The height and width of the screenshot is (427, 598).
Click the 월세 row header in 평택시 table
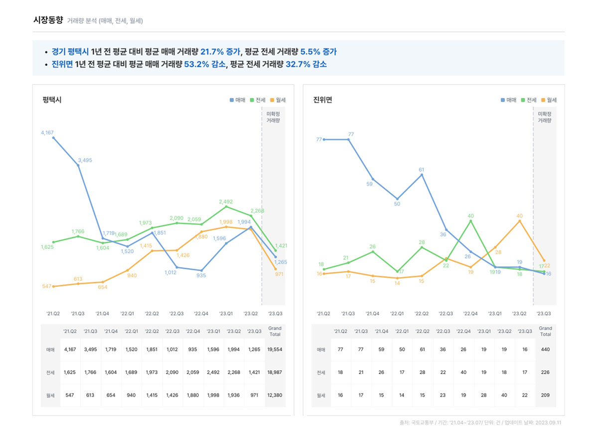pyautogui.click(x=51, y=395)
